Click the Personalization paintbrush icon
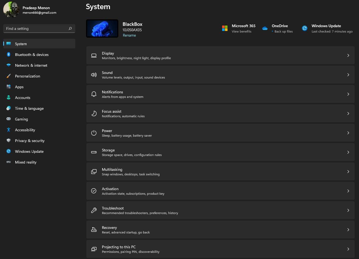The height and width of the screenshot is (259, 359). click(x=9, y=76)
